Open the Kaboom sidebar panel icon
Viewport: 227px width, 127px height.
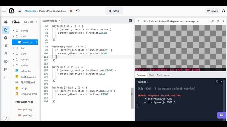[x=6, y=22]
